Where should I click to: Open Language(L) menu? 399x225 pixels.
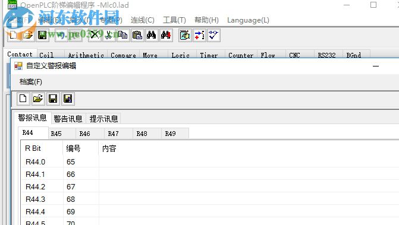coord(248,20)
